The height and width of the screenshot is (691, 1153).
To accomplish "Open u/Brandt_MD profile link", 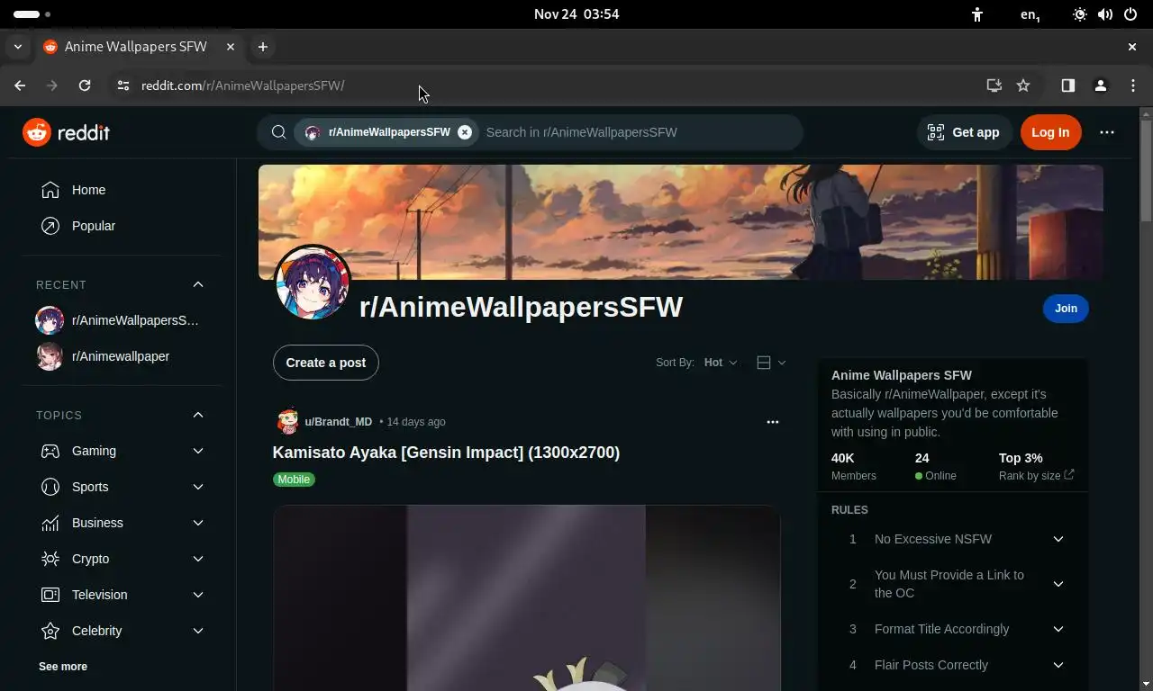I will (x=338, y=422).
